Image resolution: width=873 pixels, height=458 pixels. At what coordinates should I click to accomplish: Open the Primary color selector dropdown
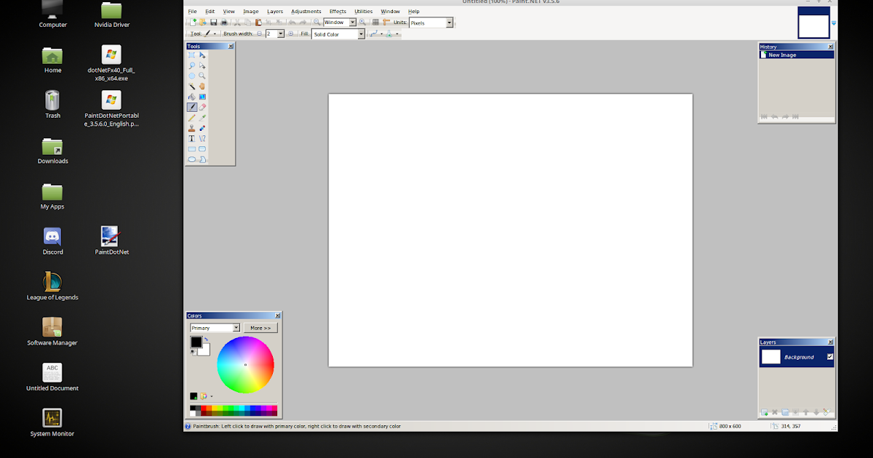pyautogui.click(x=236, y=328)
